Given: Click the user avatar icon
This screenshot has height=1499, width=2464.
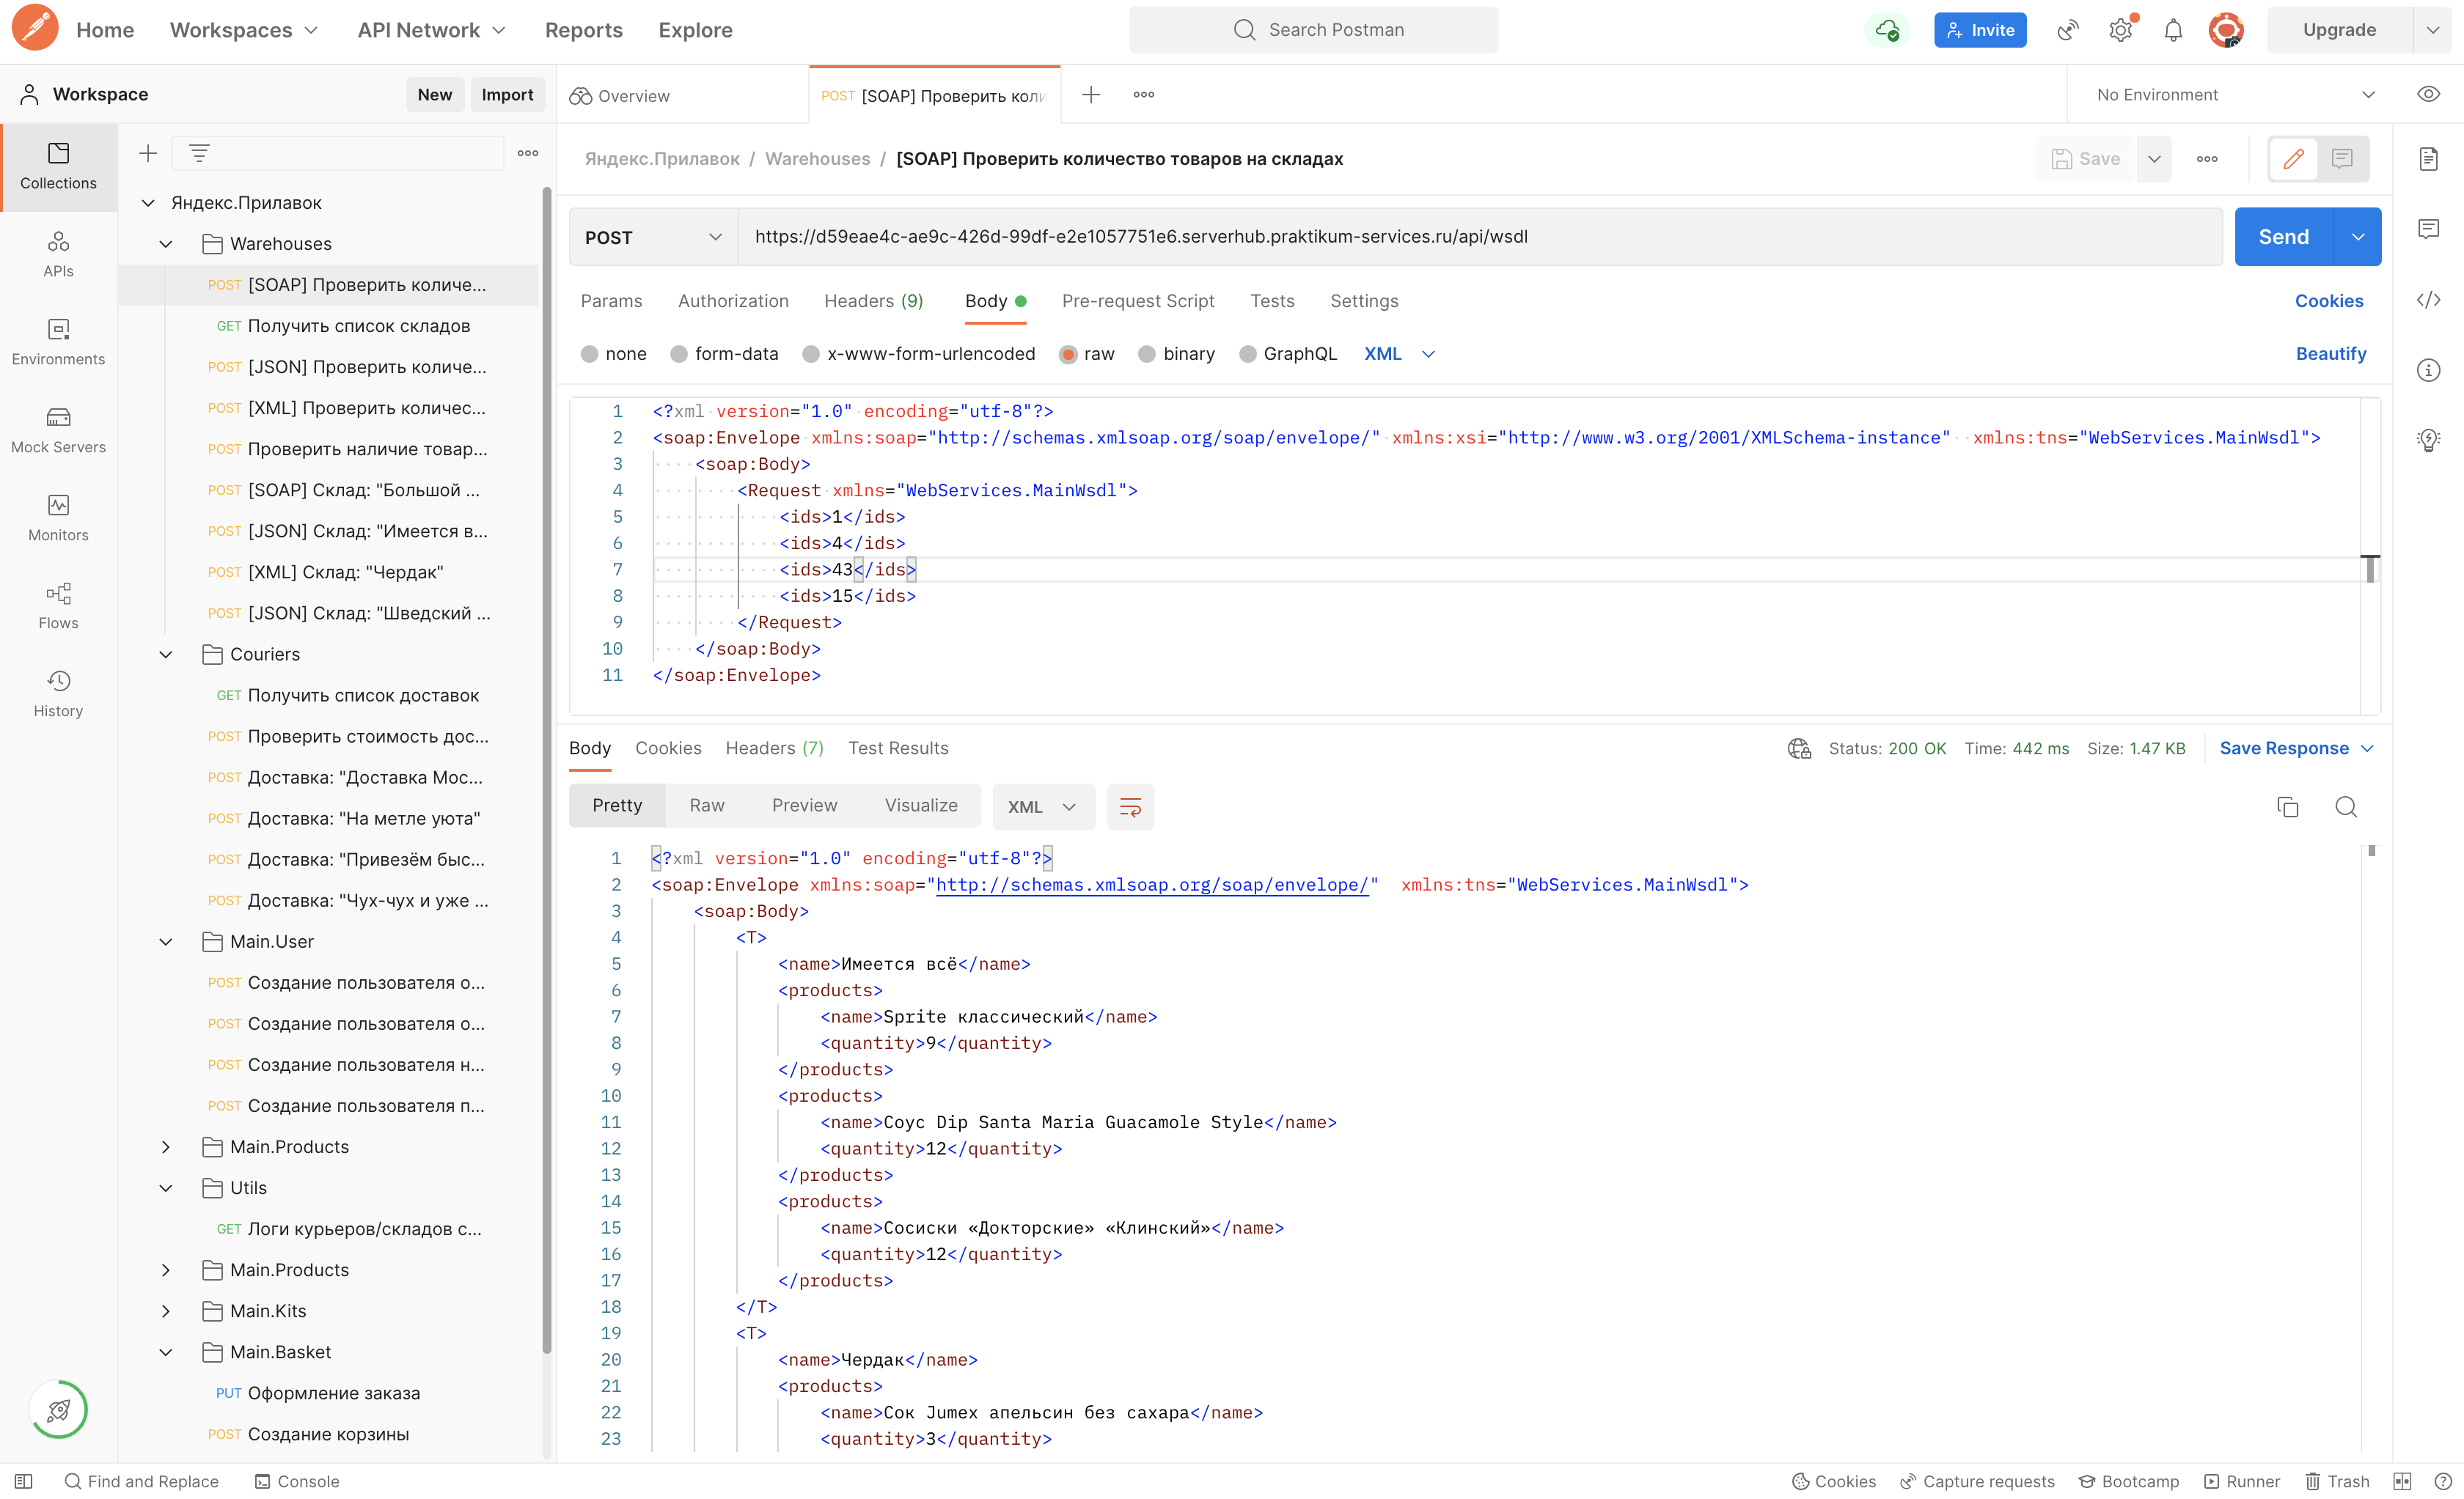Looking at the screenshot, I should click(2226, 30).
